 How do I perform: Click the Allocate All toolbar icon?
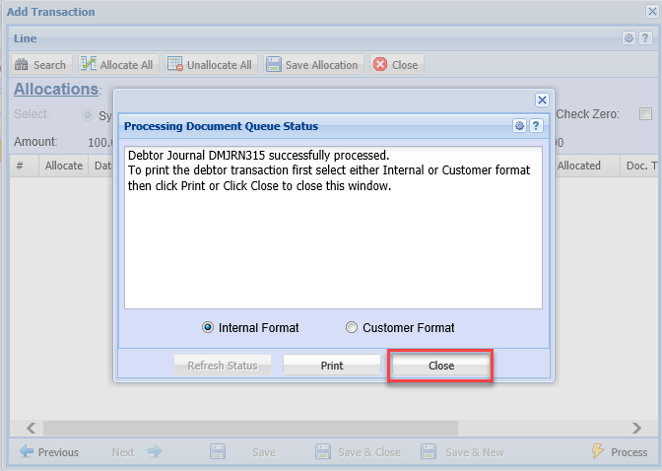[x=89, y=65]
